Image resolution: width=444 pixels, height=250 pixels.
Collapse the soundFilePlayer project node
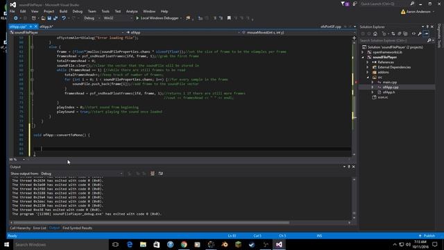click(363, 57)
